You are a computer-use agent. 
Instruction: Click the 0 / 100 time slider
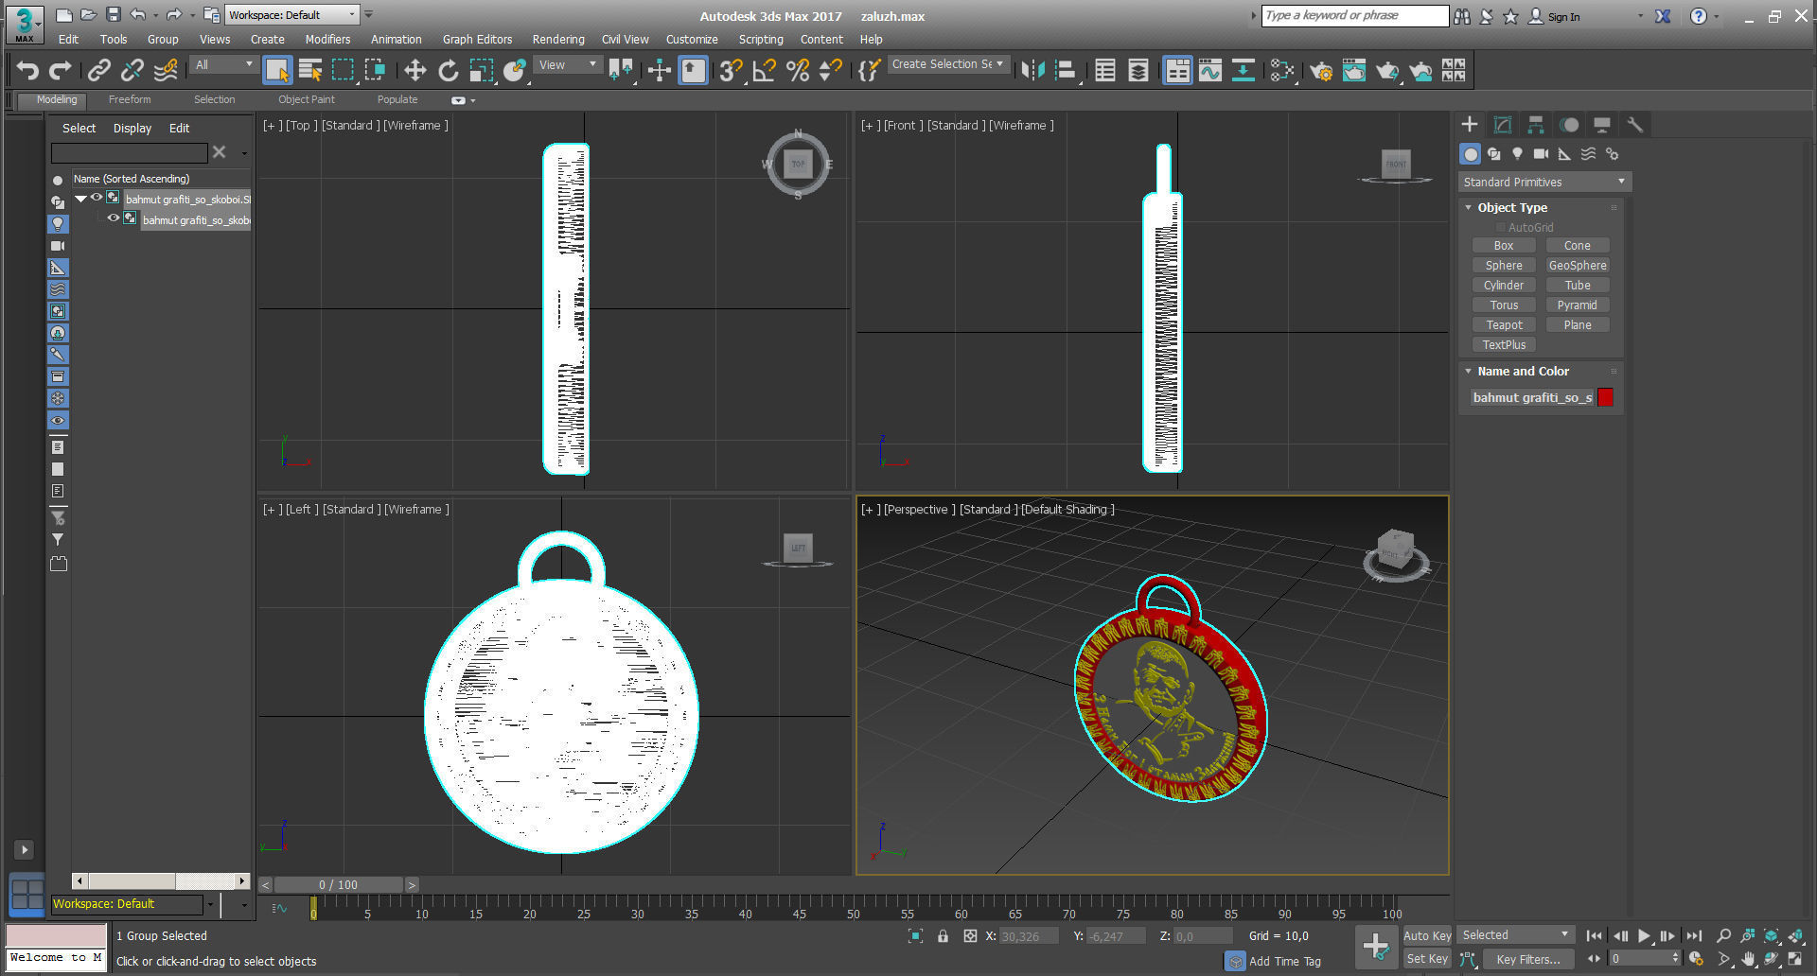point(338,884)
